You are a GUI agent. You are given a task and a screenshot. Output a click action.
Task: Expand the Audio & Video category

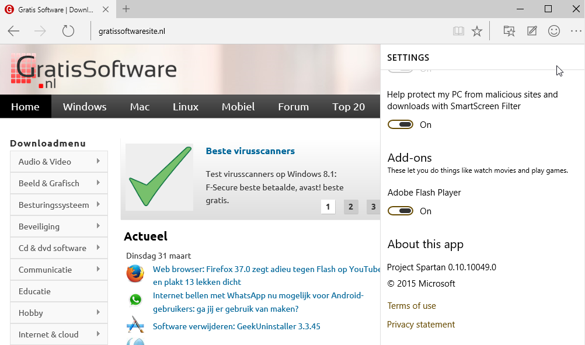click(58, 162)
